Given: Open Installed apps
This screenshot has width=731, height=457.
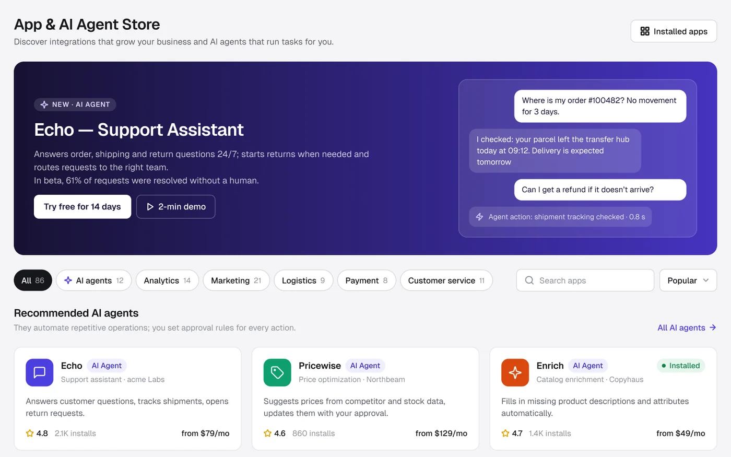Looking at the screenshot, I should pos(674,31).
